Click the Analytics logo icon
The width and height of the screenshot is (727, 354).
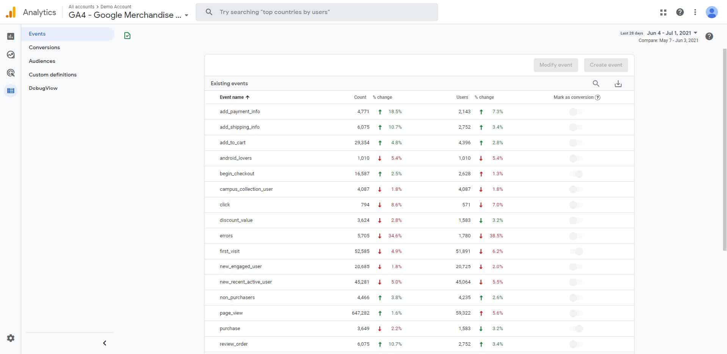coord(11,12)
